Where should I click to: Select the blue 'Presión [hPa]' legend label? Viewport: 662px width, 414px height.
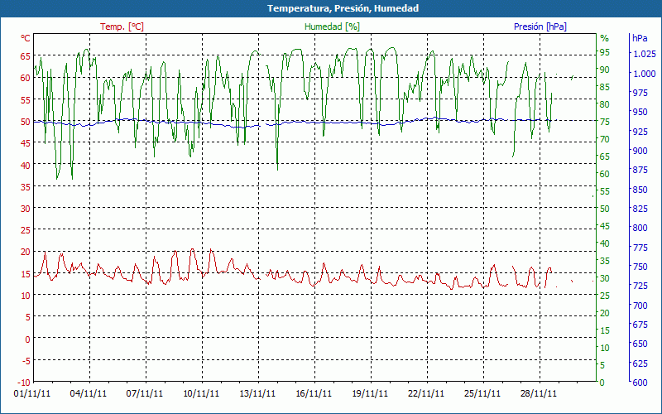(x=540, y=26)
